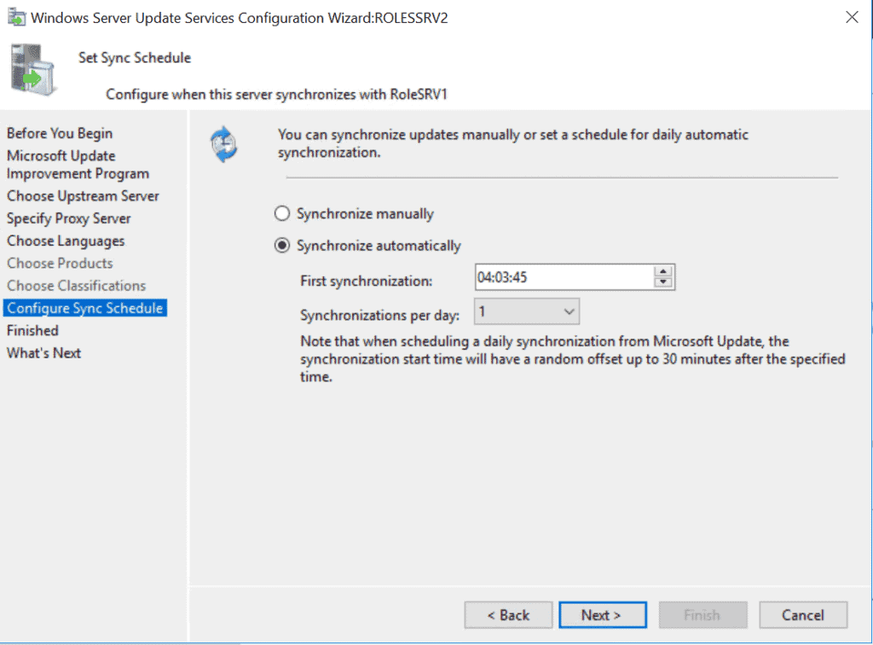The height and width of the screenshot is (645, 873).
Task: Click the 'First synchronization:' label
Action: 367,281
